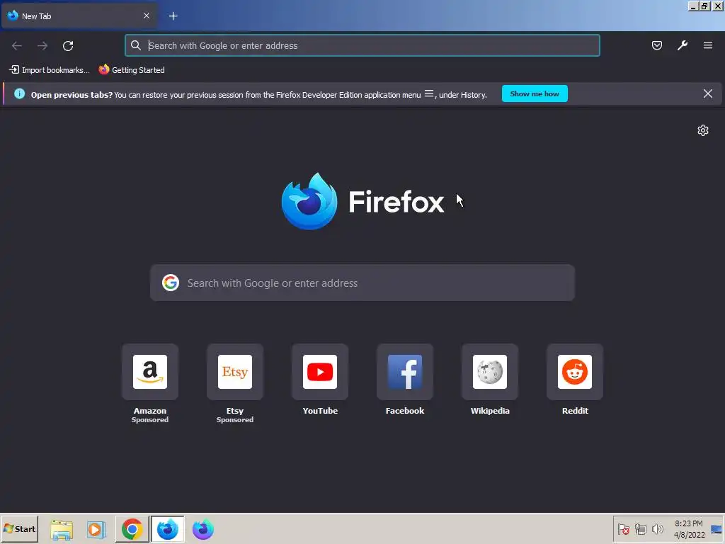Open the Amazon sponsored shortcut tile
Viewport: 725px width, 544px height.
[x=150, y=372]
